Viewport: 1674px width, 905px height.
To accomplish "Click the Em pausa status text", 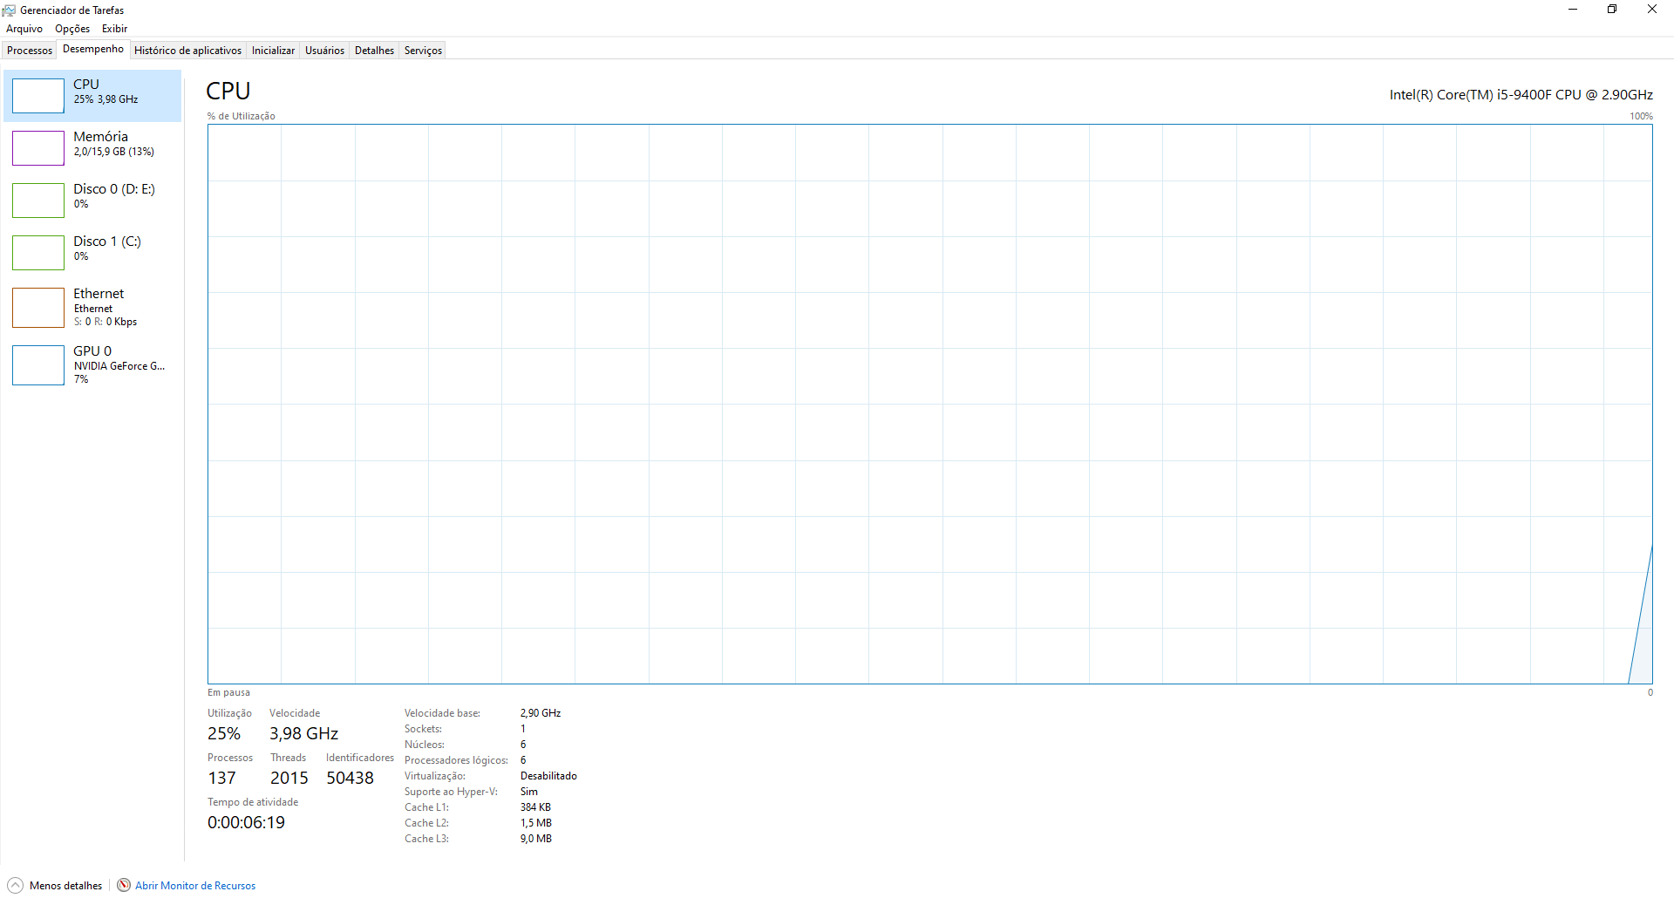I will coord(228,693).
